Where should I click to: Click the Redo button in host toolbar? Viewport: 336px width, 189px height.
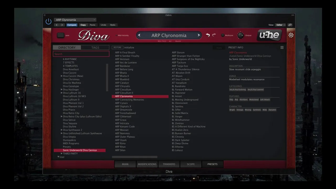[113, 25]
